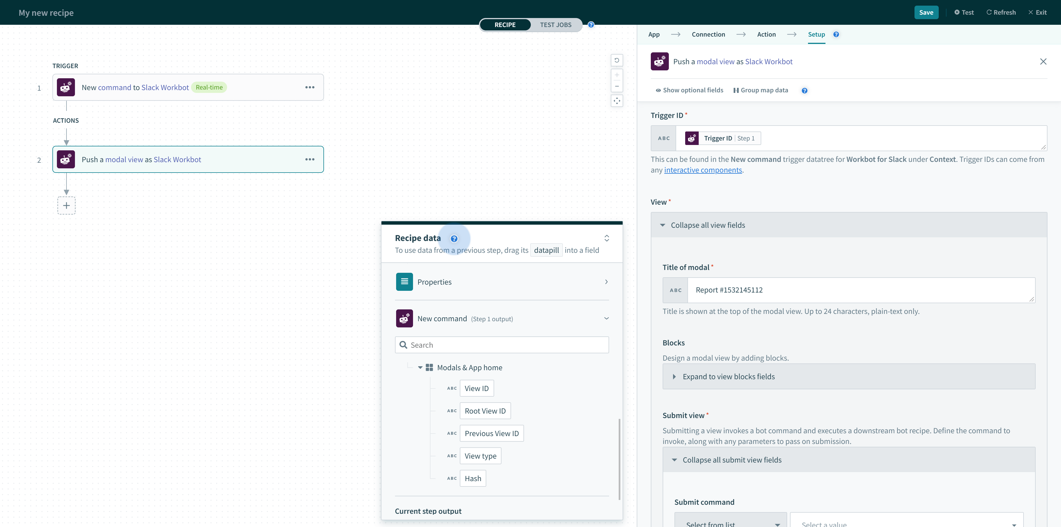
Task: Open the trigger step three-dot menu
Action: click(x=310, y=87)
